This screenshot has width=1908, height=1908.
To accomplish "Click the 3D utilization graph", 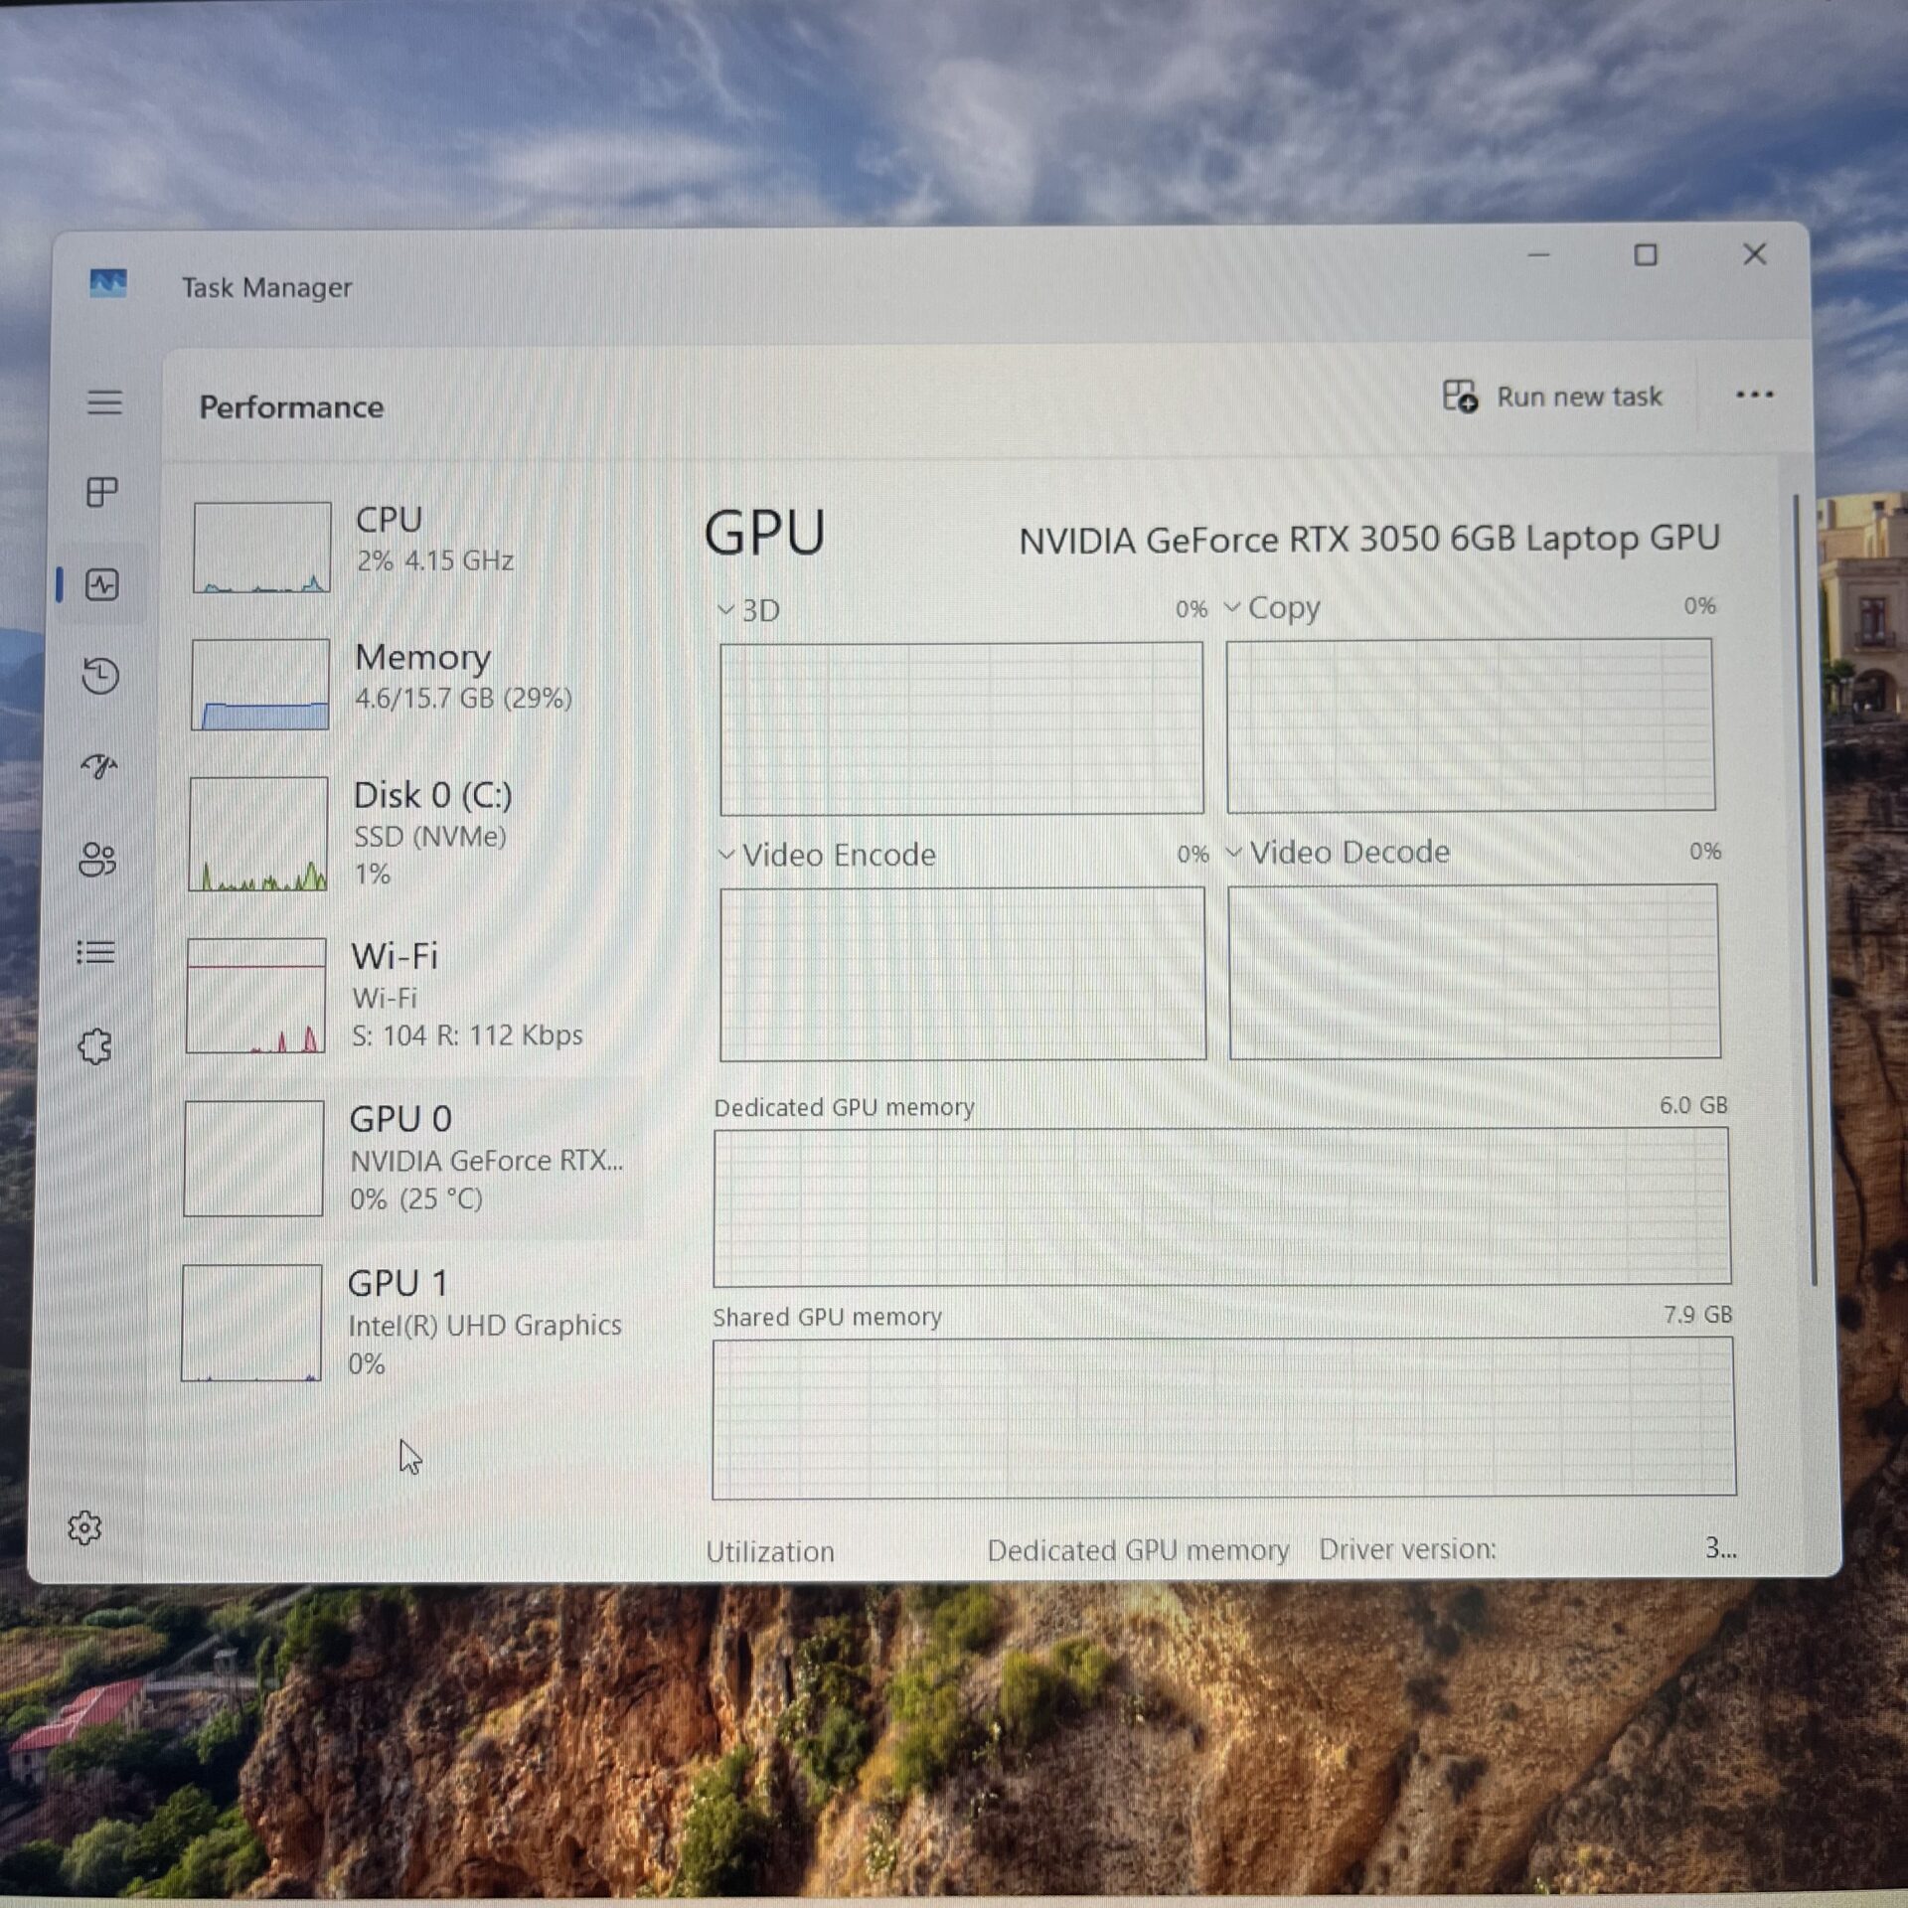I will [x=962, y=728].
